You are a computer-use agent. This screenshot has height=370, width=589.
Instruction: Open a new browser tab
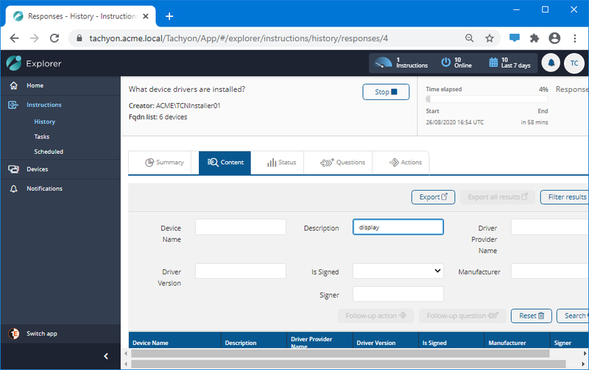pyautogui.click(x=169, y=16)
